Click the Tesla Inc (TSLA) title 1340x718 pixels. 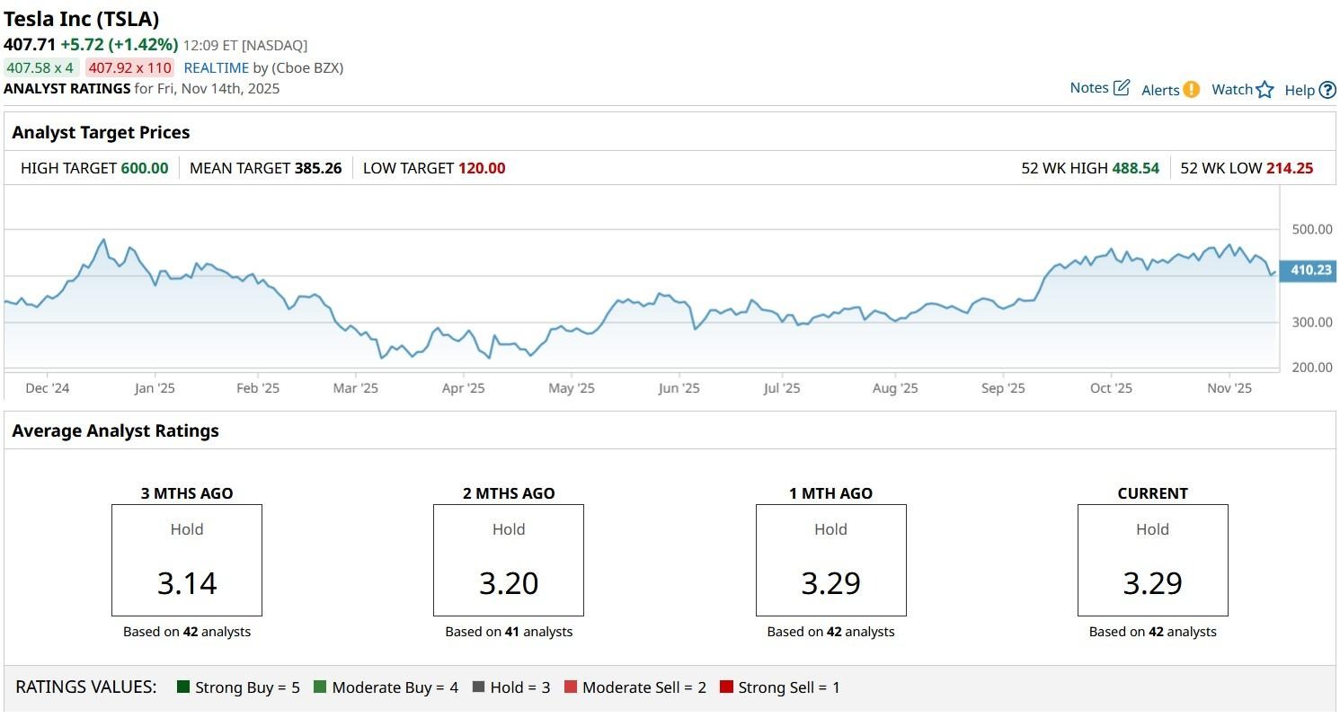[82, 19]
